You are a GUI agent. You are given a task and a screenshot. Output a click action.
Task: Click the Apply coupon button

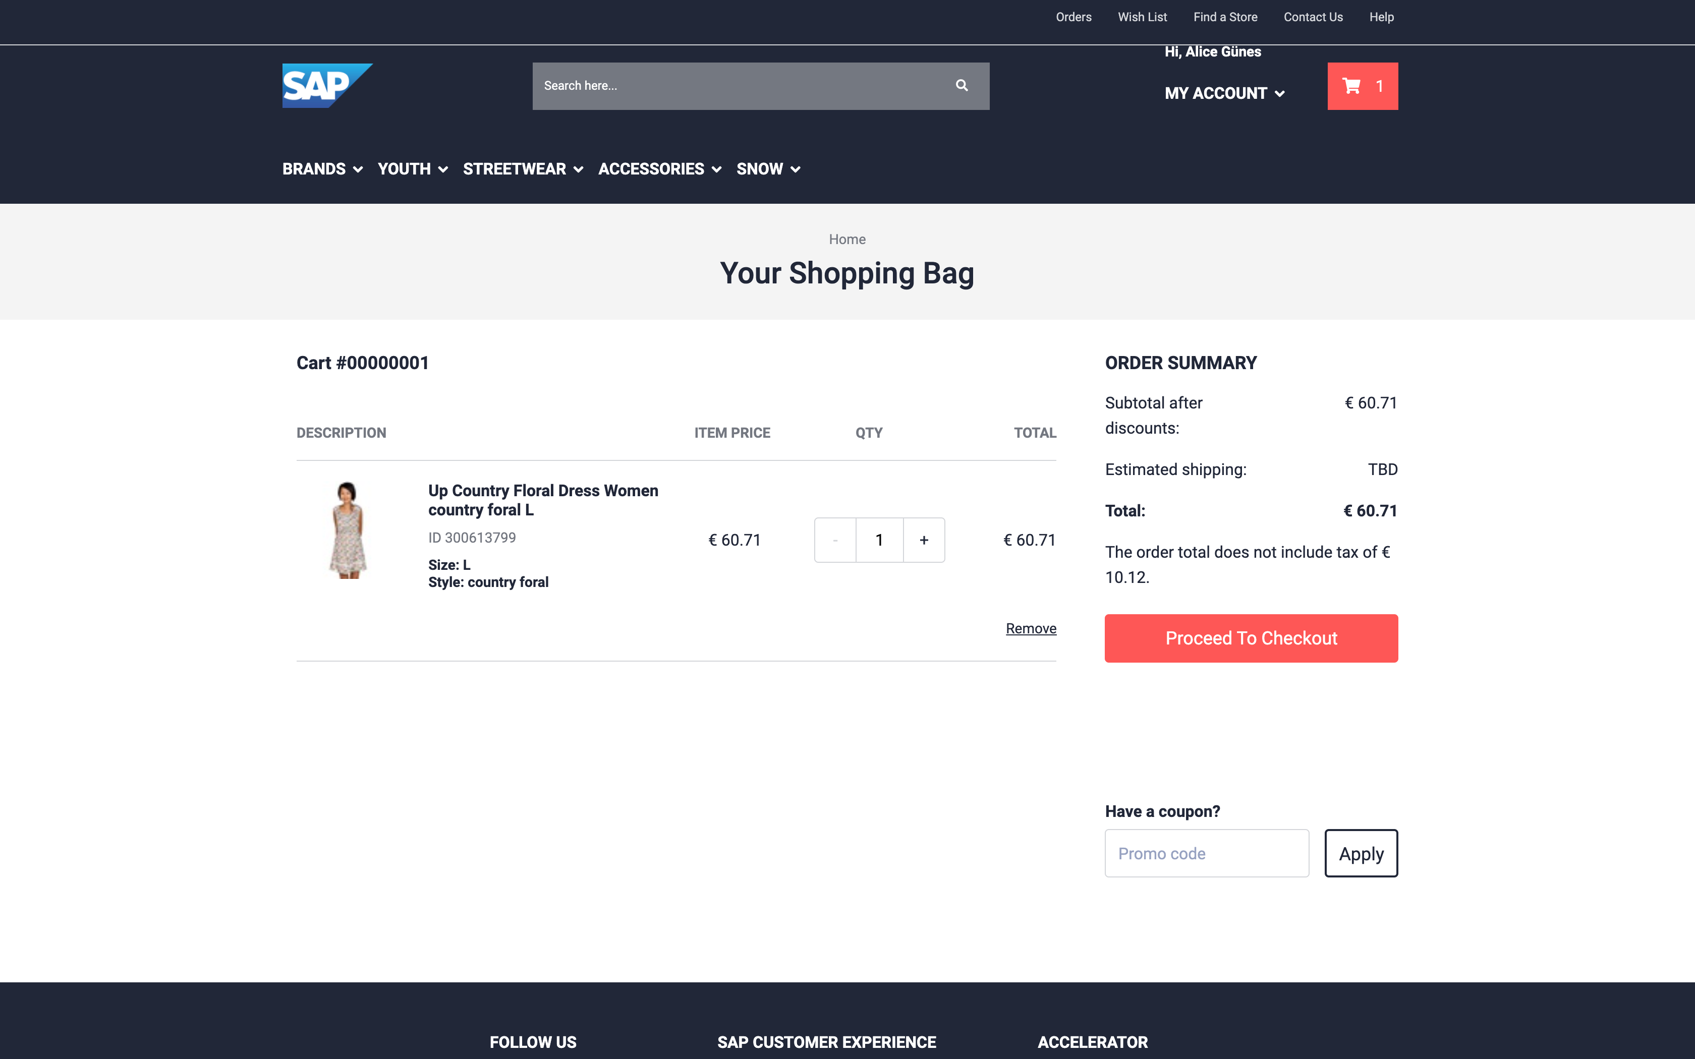click(1360, 853)
